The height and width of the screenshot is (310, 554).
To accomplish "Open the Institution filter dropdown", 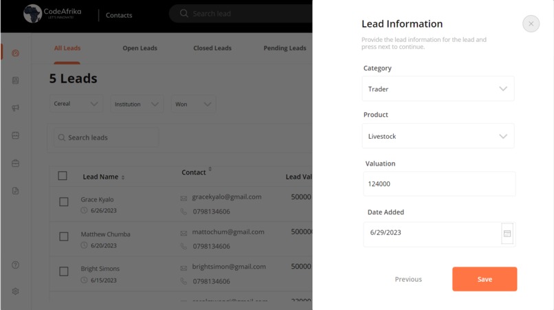I will (x=137, y=104).
